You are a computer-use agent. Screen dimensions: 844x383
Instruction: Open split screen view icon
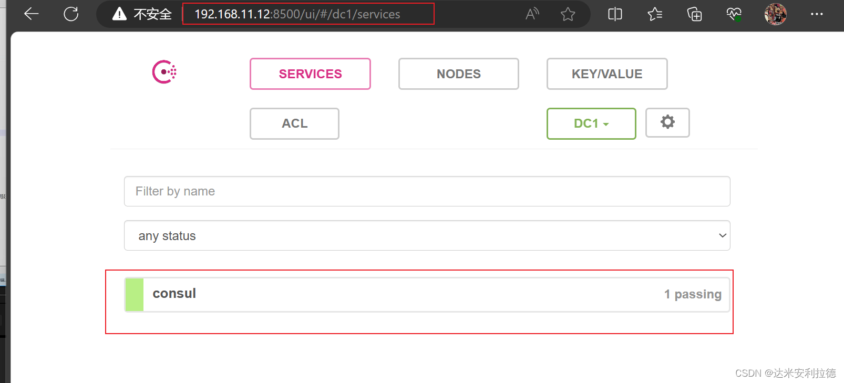(x=615, y=14)
